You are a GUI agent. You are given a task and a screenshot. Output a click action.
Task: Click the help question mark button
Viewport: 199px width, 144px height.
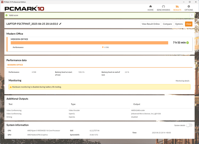coord(192,15)
